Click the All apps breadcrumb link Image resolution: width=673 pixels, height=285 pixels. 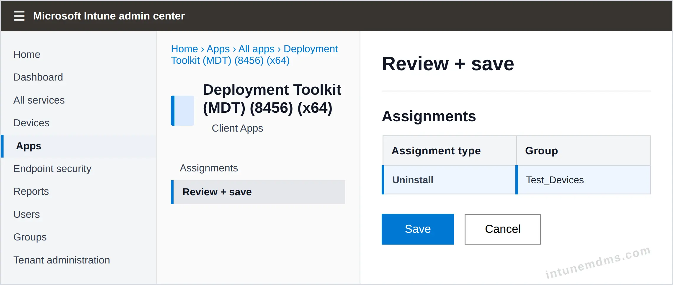click(x=257, y=49)
